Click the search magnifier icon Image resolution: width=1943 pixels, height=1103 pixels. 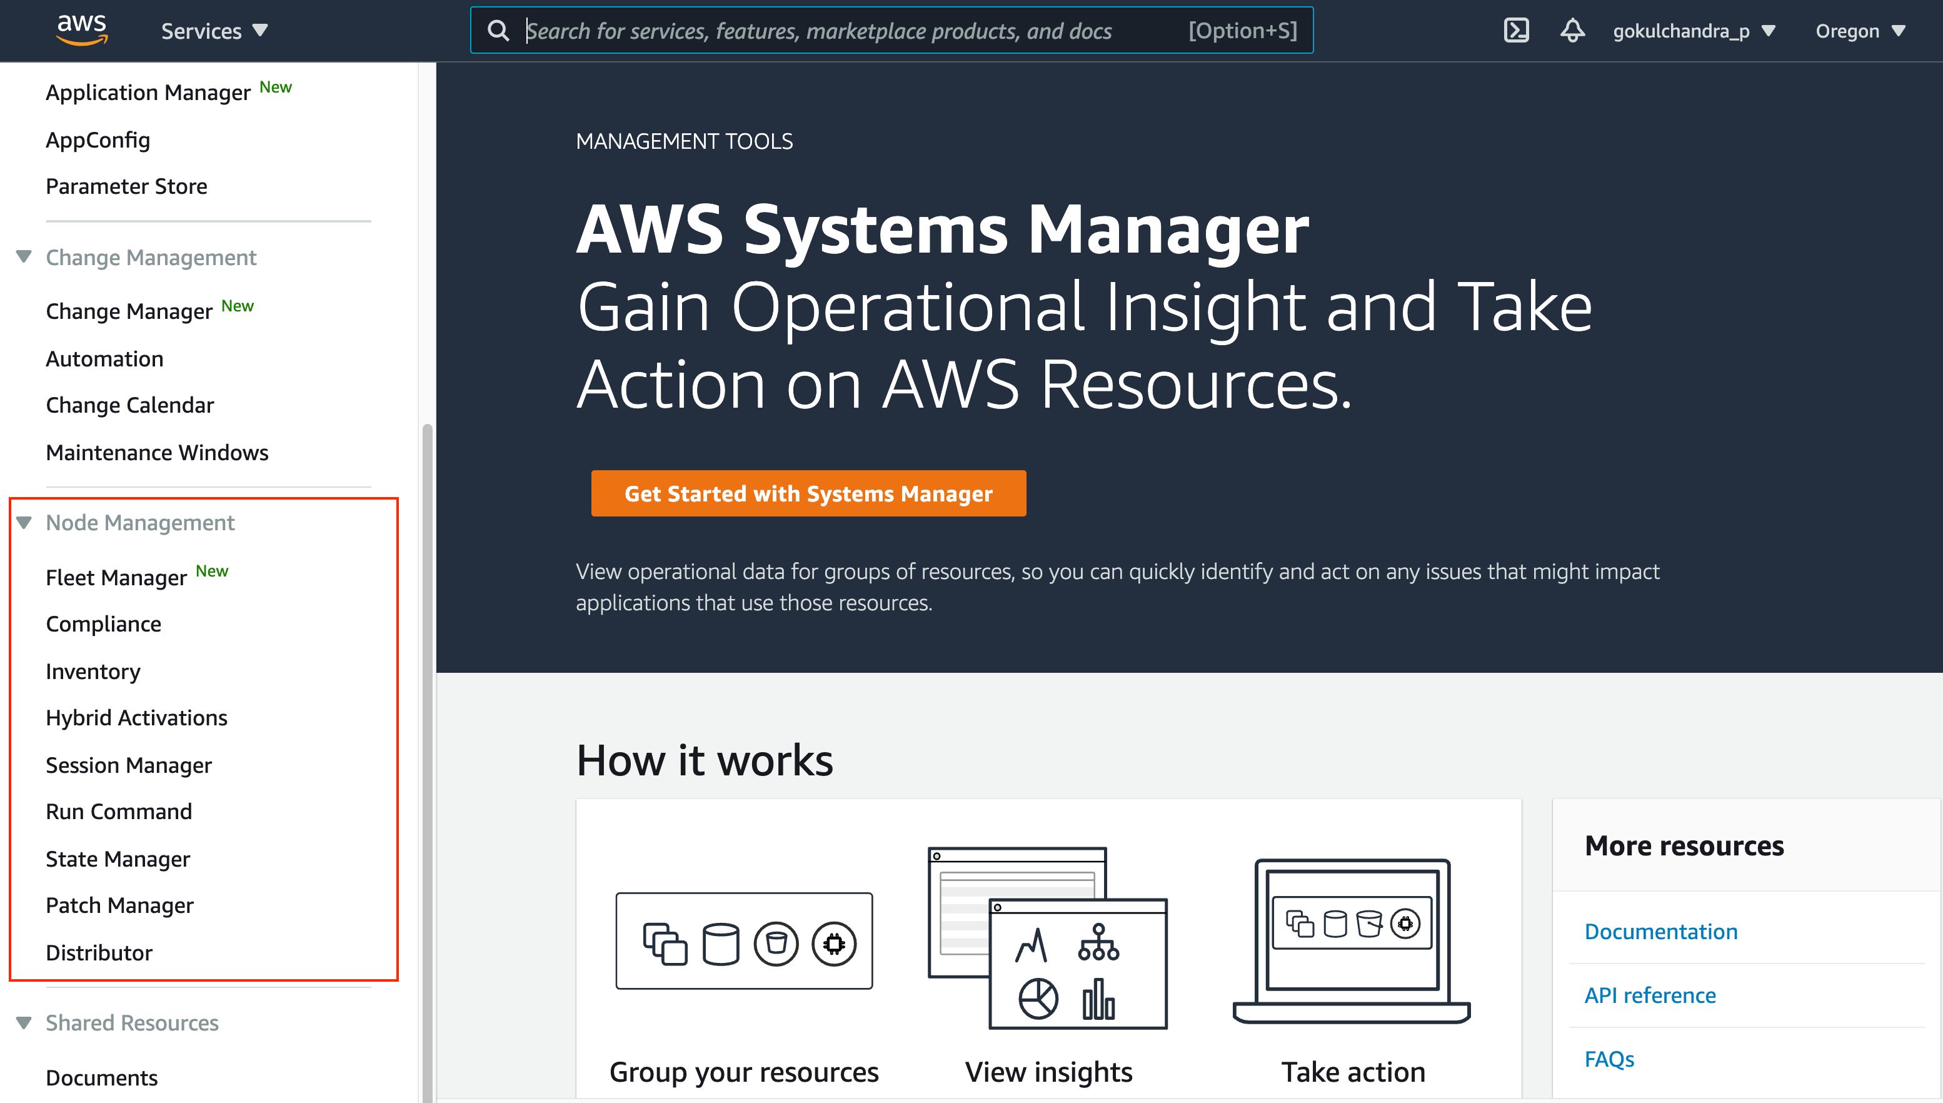click(x=498, y=30)
